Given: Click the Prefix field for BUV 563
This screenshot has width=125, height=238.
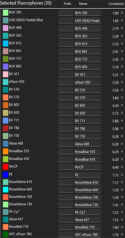Looking at the screenshot, I should (x=66, y=36).
